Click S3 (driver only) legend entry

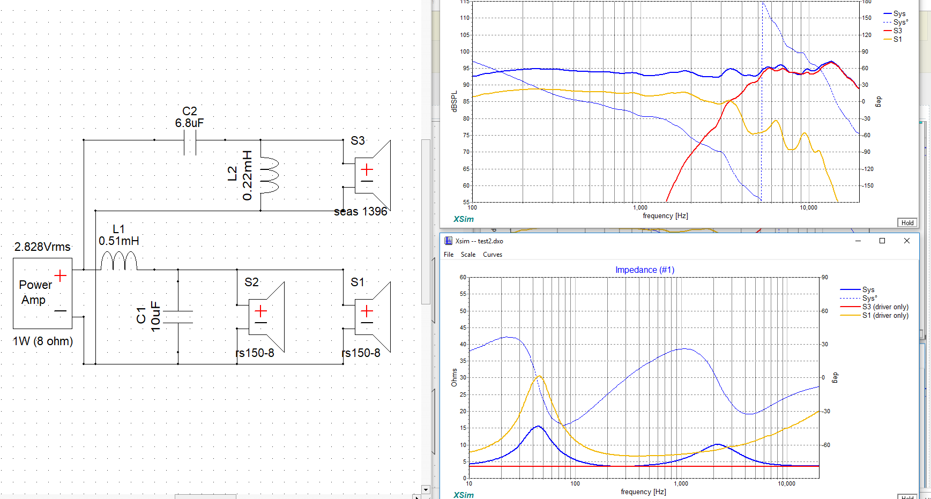(x=884, y=307)
